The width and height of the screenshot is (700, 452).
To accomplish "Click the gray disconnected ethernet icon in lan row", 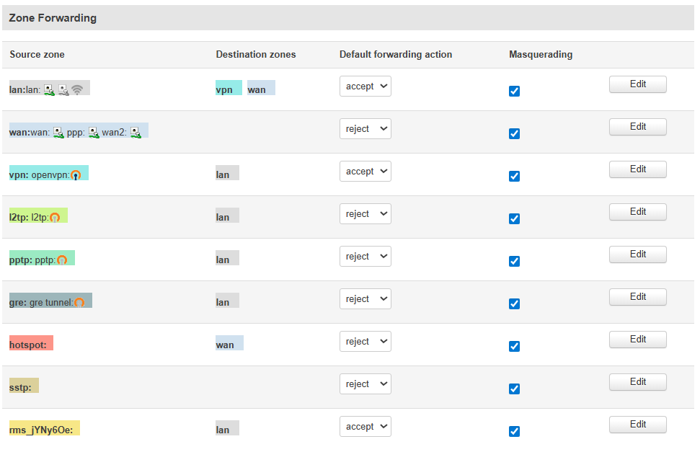I will pyautogui.click(x=64, y=90).
